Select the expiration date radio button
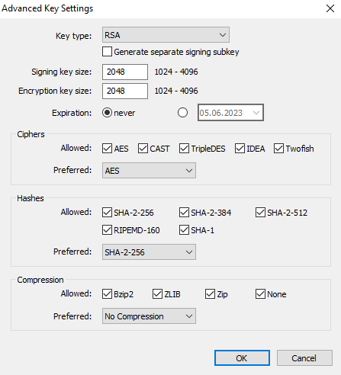Image resolution: width=341 pixels, height=375 pixels. point(182,113)
